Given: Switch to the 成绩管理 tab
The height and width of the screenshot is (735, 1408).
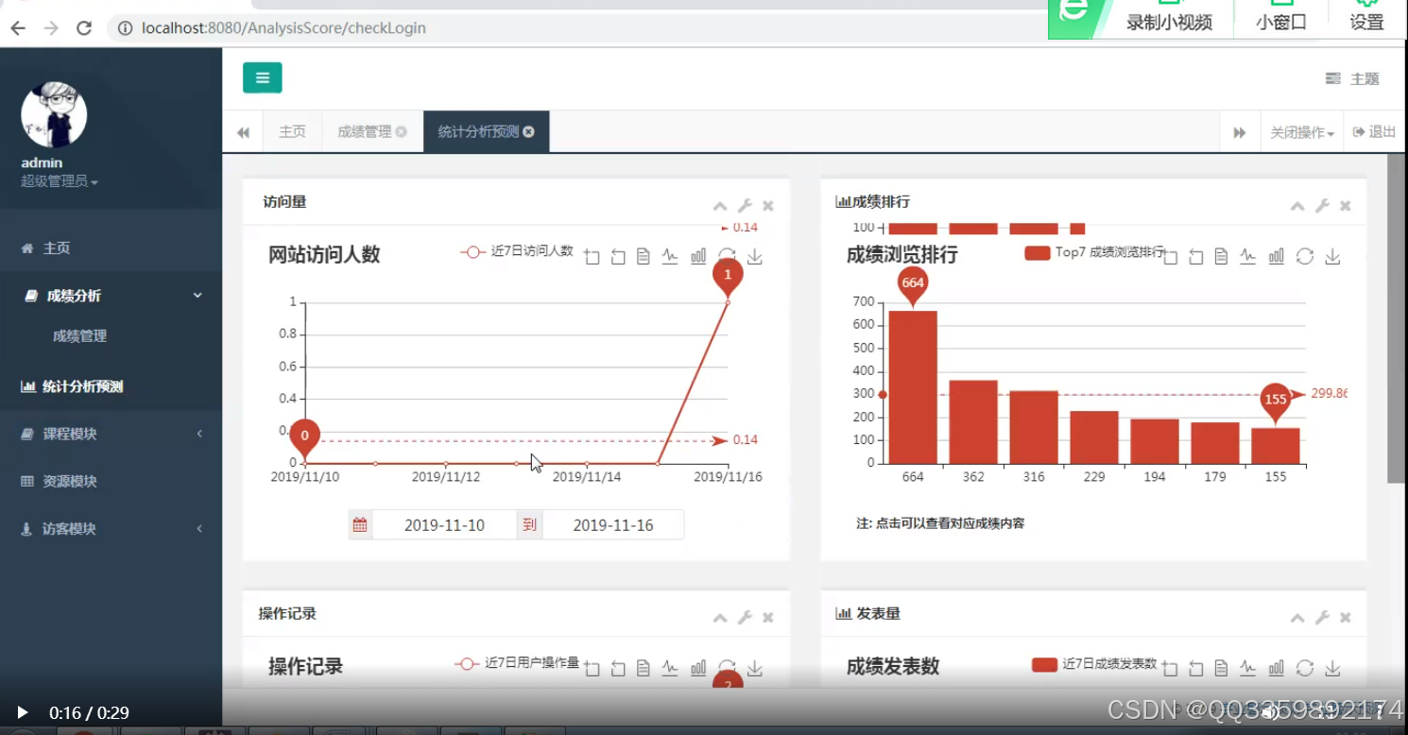Looking at the screenshot, I should click(x=365, y=132).
